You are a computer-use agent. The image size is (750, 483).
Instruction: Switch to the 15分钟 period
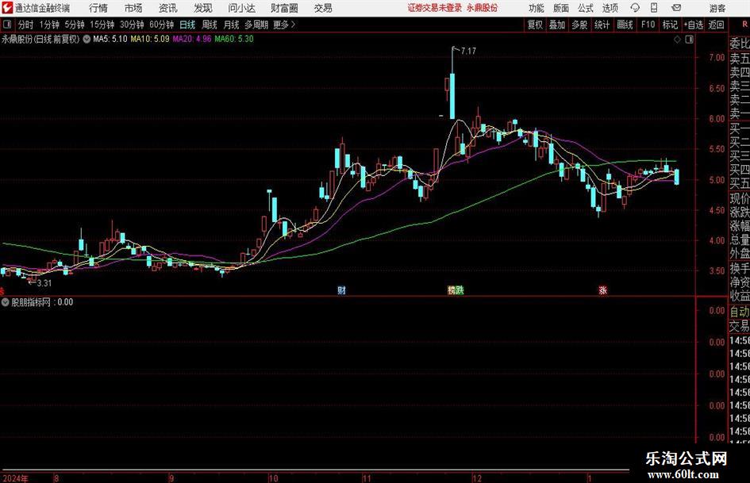pos(102,25)
